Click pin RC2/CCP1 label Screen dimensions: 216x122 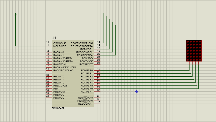click(x=87, y=49)
